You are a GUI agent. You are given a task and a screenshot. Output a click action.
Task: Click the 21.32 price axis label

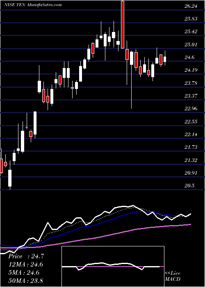tap(191, 160)
